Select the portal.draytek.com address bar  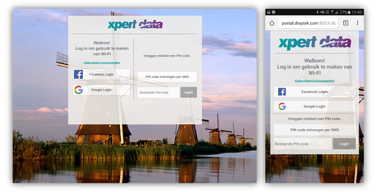(x=308, y=23)
